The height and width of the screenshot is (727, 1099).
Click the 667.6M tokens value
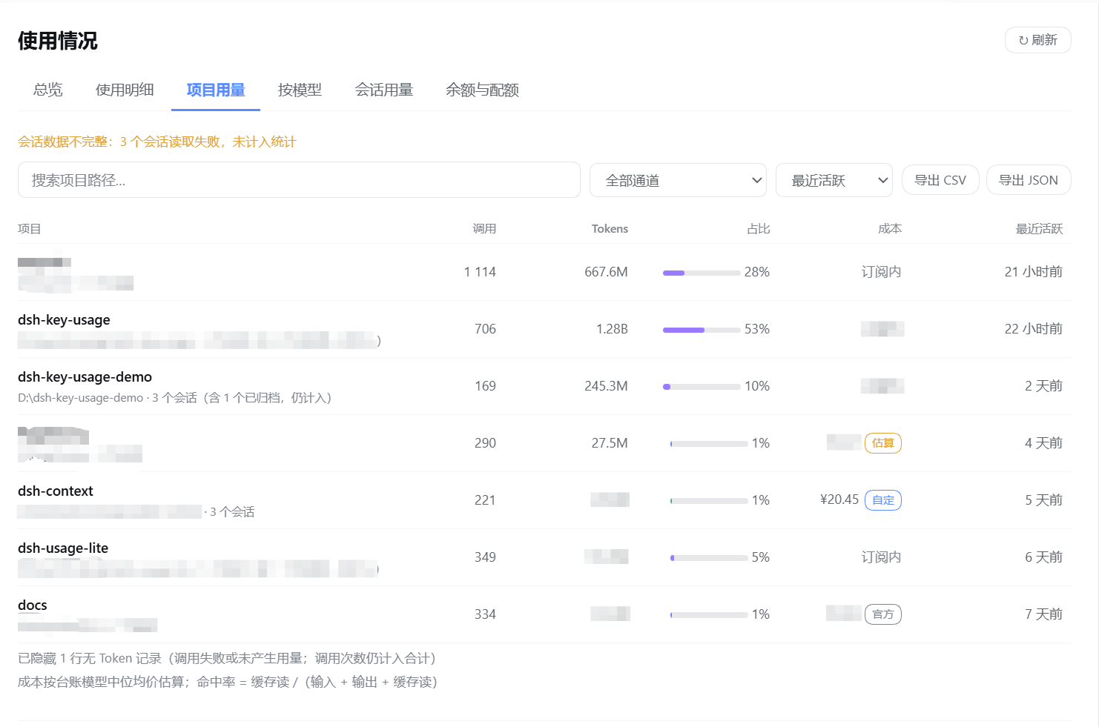(x=606, y=272)
